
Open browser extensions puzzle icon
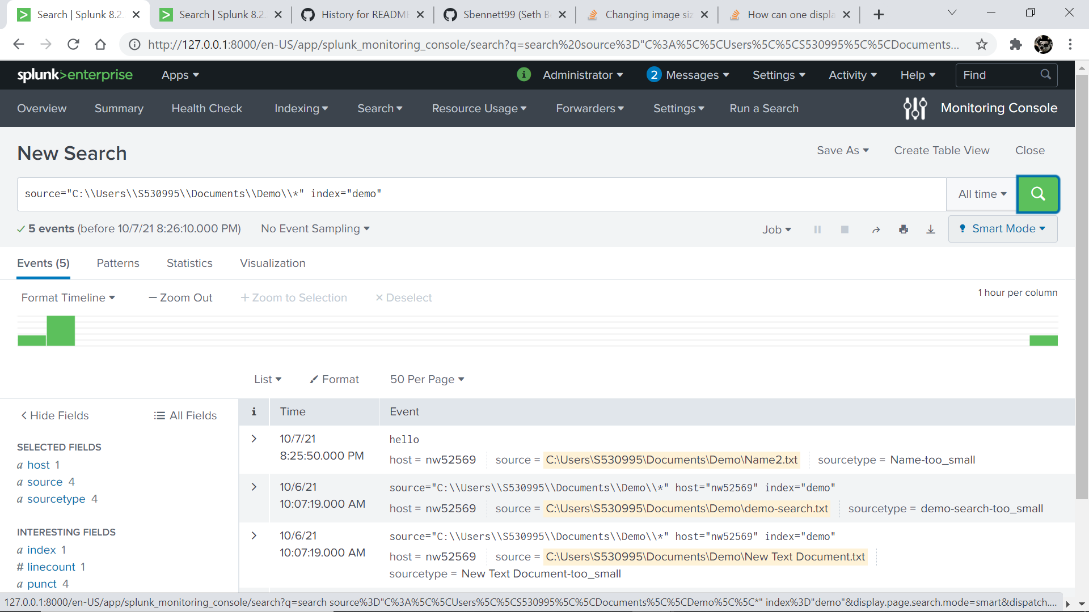pos(1015,44)
